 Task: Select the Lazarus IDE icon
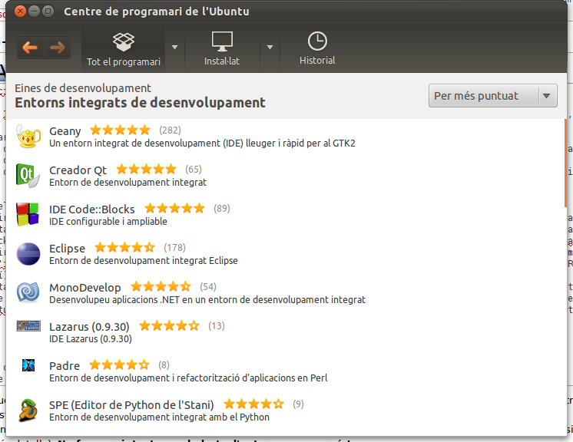(28, 326)
